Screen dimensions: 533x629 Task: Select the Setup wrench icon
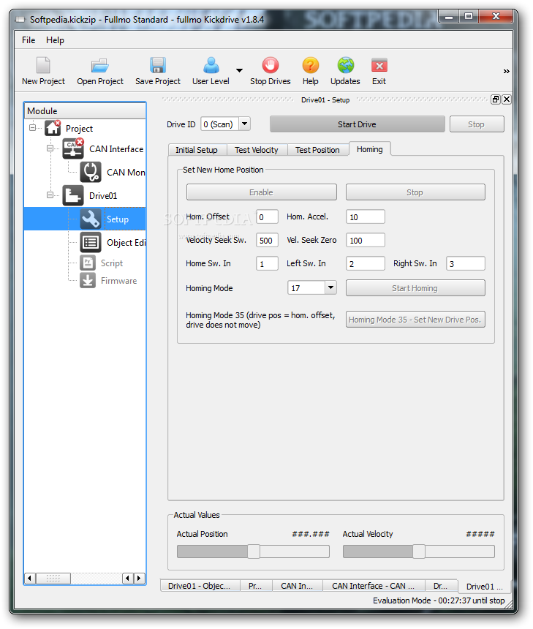(91, 219)
